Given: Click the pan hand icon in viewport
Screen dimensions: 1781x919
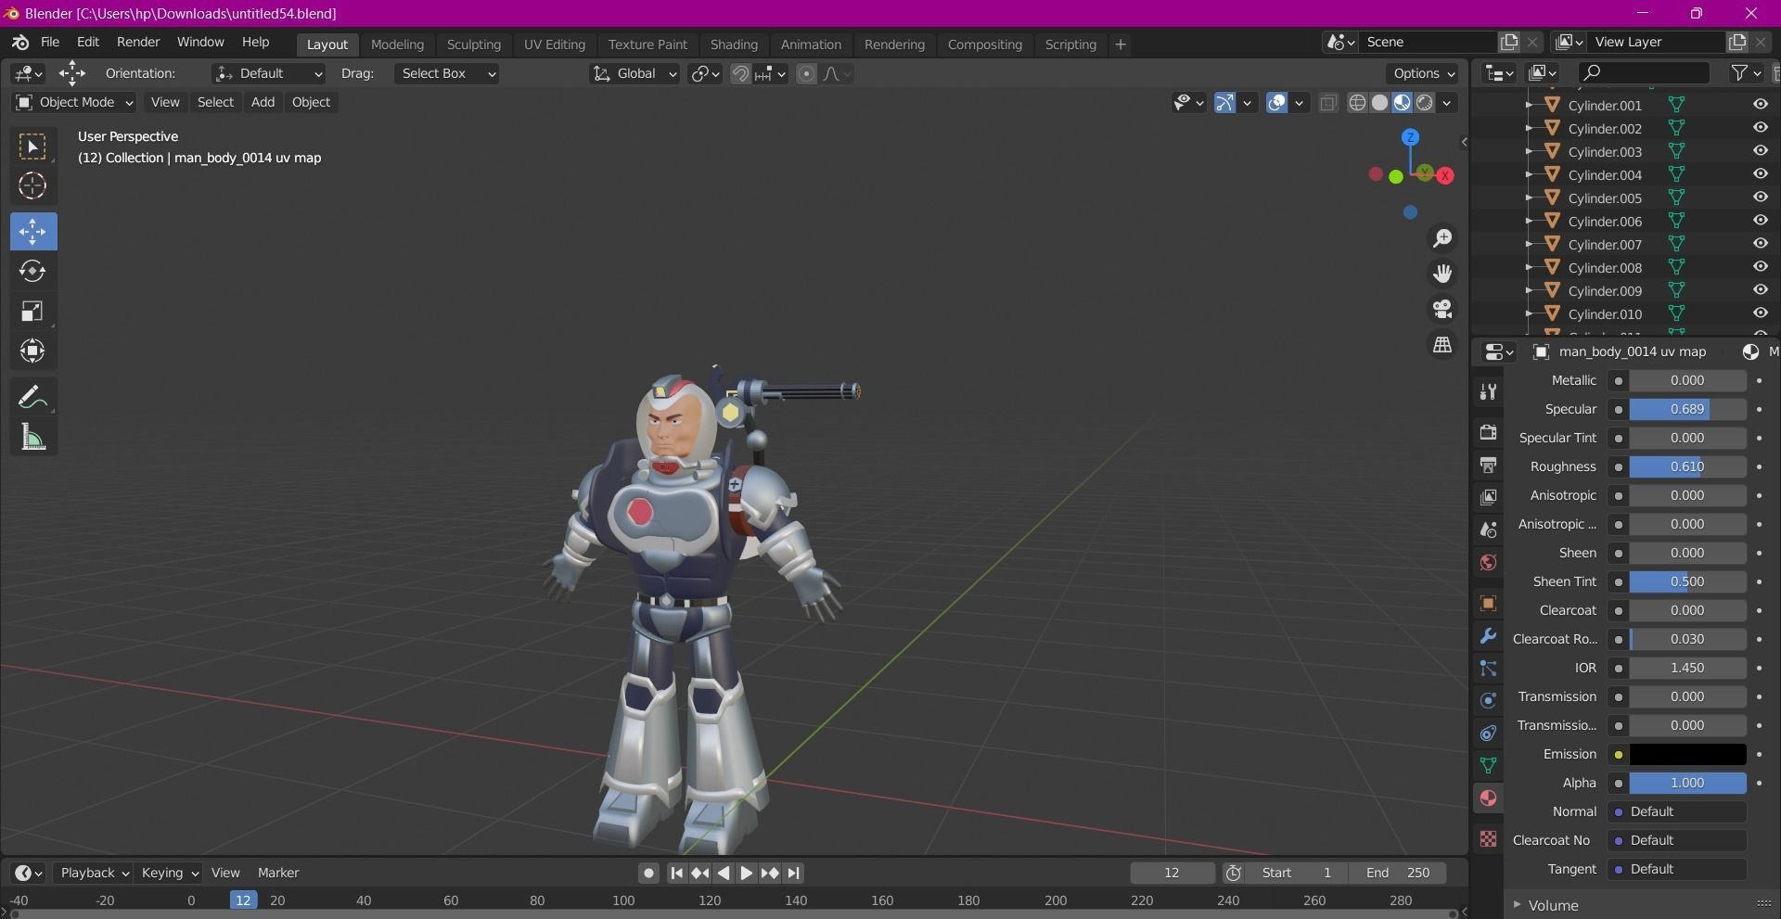Looking at the screenshot, I should tap(1442, 274).
